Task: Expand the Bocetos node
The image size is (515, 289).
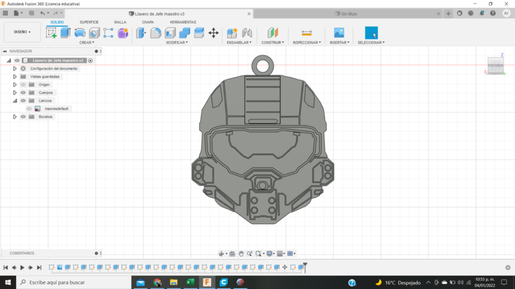Action: point(15,117)
